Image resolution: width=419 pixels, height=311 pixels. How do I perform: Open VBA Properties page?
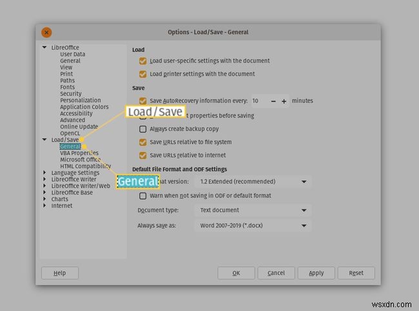[79, 153]
